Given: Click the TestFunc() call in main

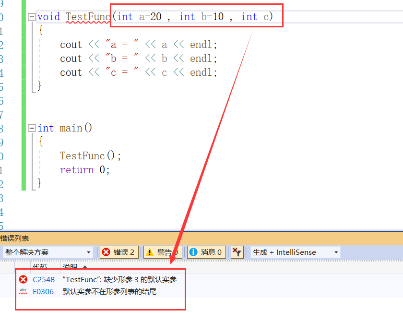Looking at the screenshot, I should [90, 156].
